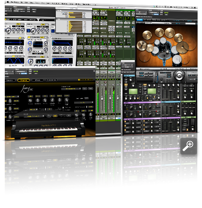Click the lower envelope graph in the synth
The image size is (202, 208).
click(x=62, y=61)
